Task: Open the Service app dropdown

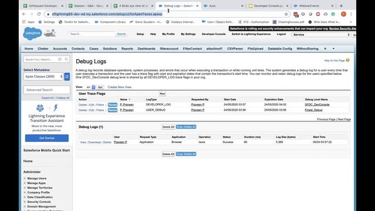Action: [321, 35]
